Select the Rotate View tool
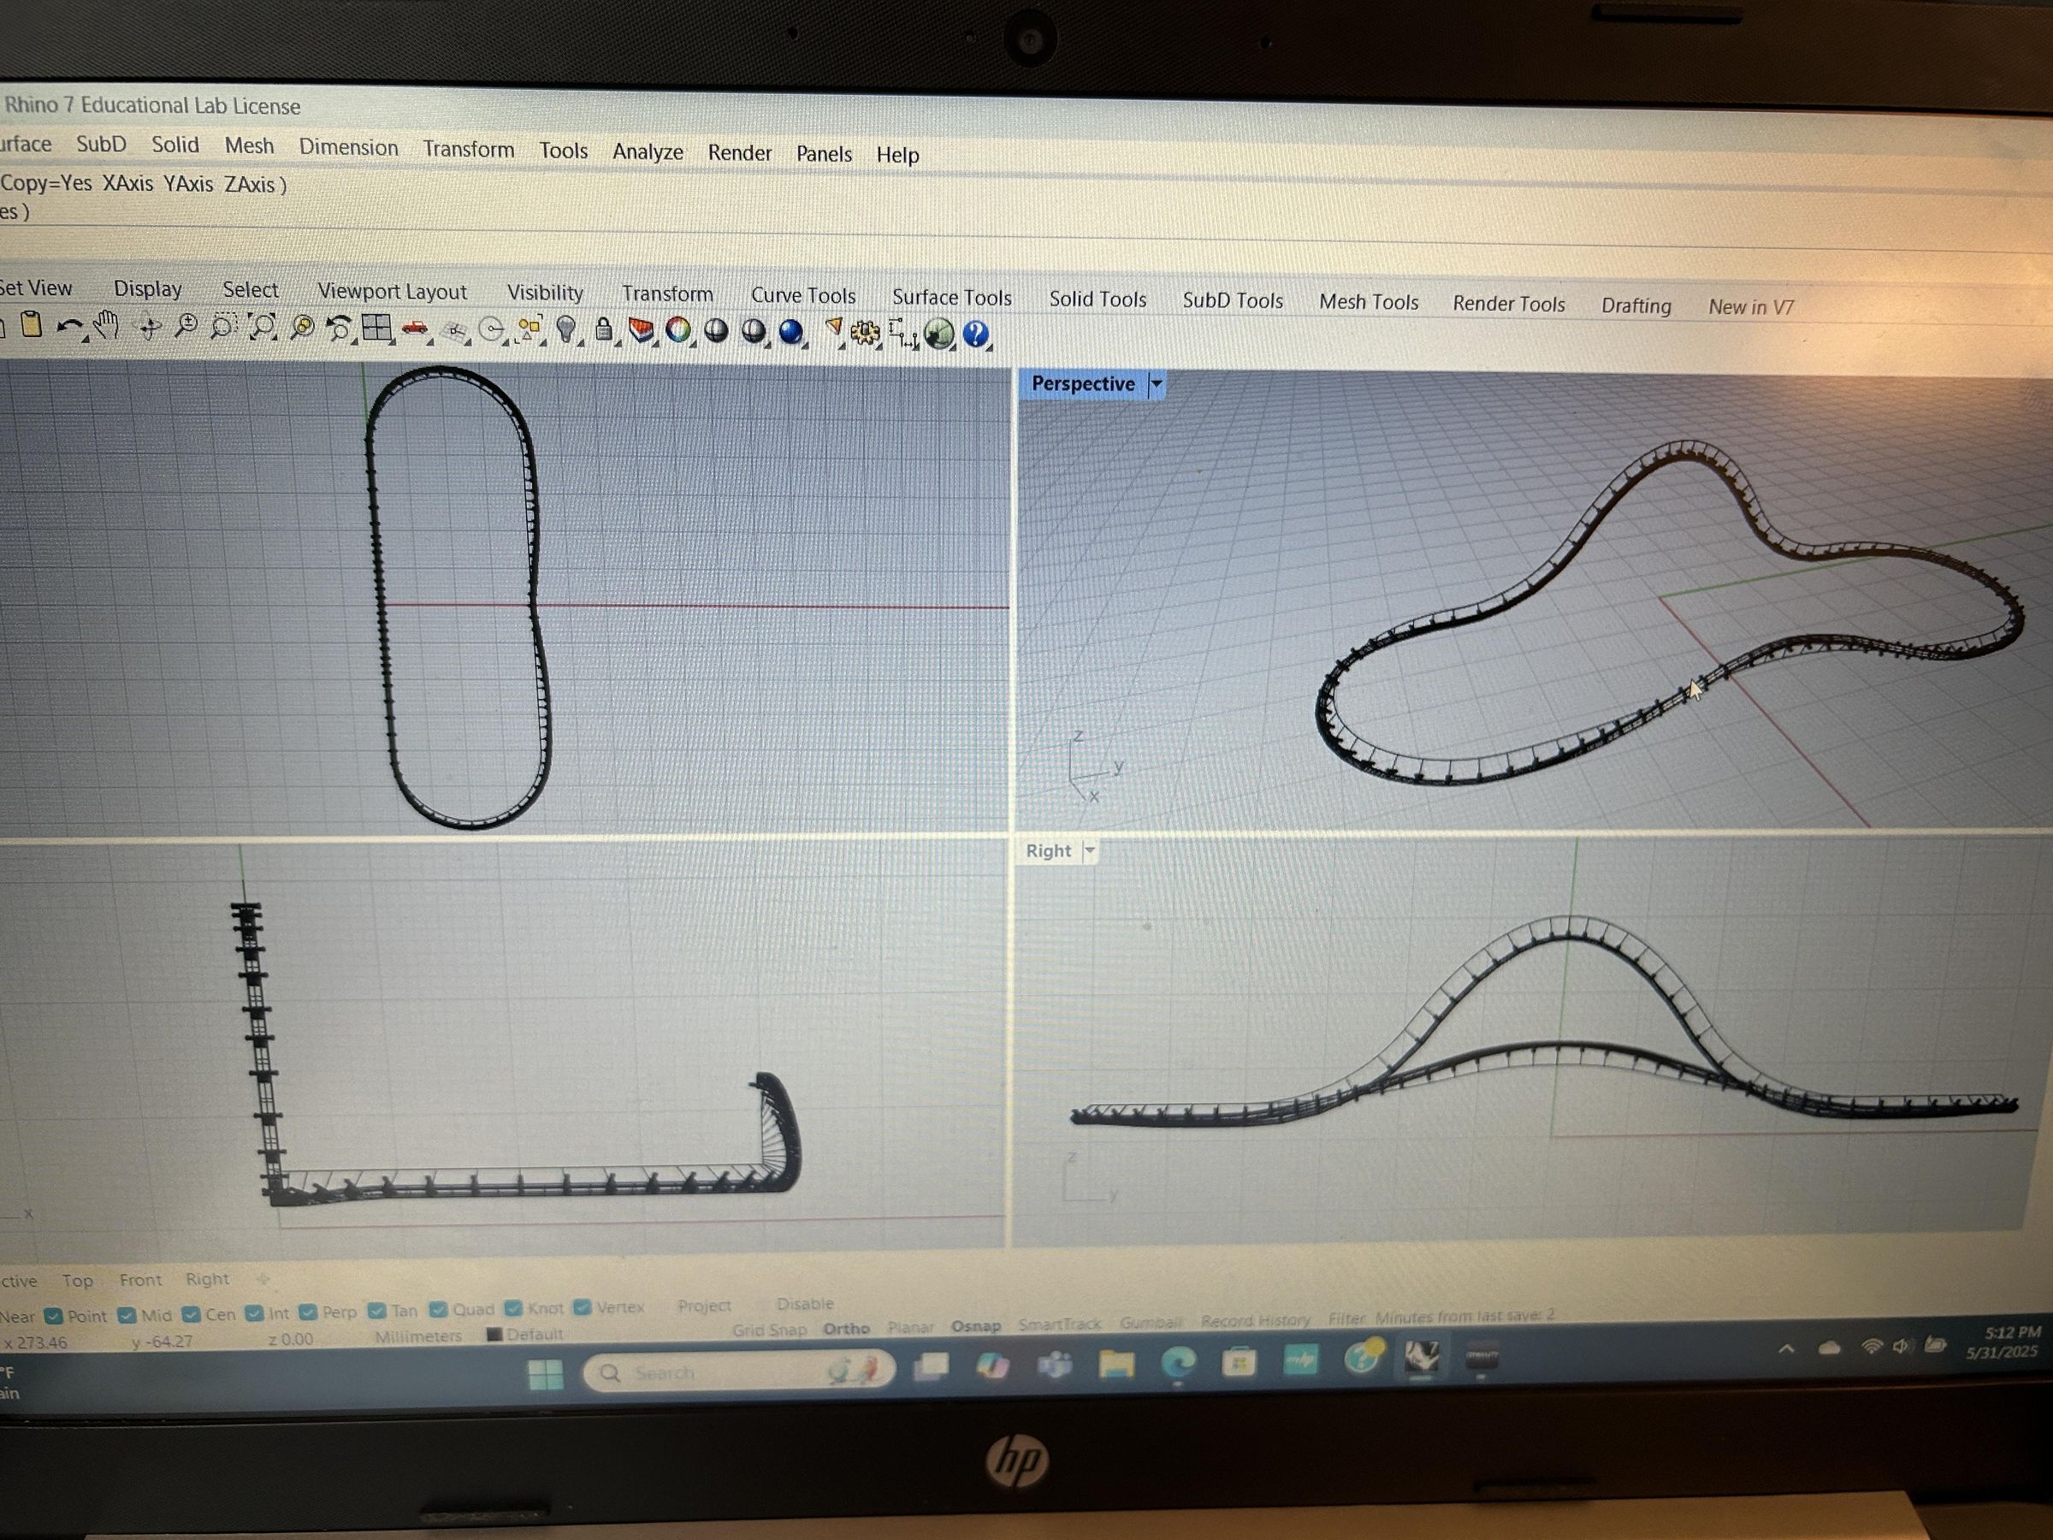 coord(149,327)
